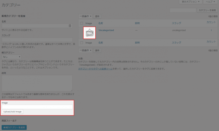Click the Upload/Add image button
The image size is (219, 131).
click(x=12, y=112)
